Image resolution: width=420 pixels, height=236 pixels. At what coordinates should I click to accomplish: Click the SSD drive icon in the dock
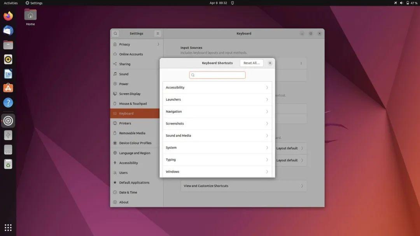coord(8,149)
